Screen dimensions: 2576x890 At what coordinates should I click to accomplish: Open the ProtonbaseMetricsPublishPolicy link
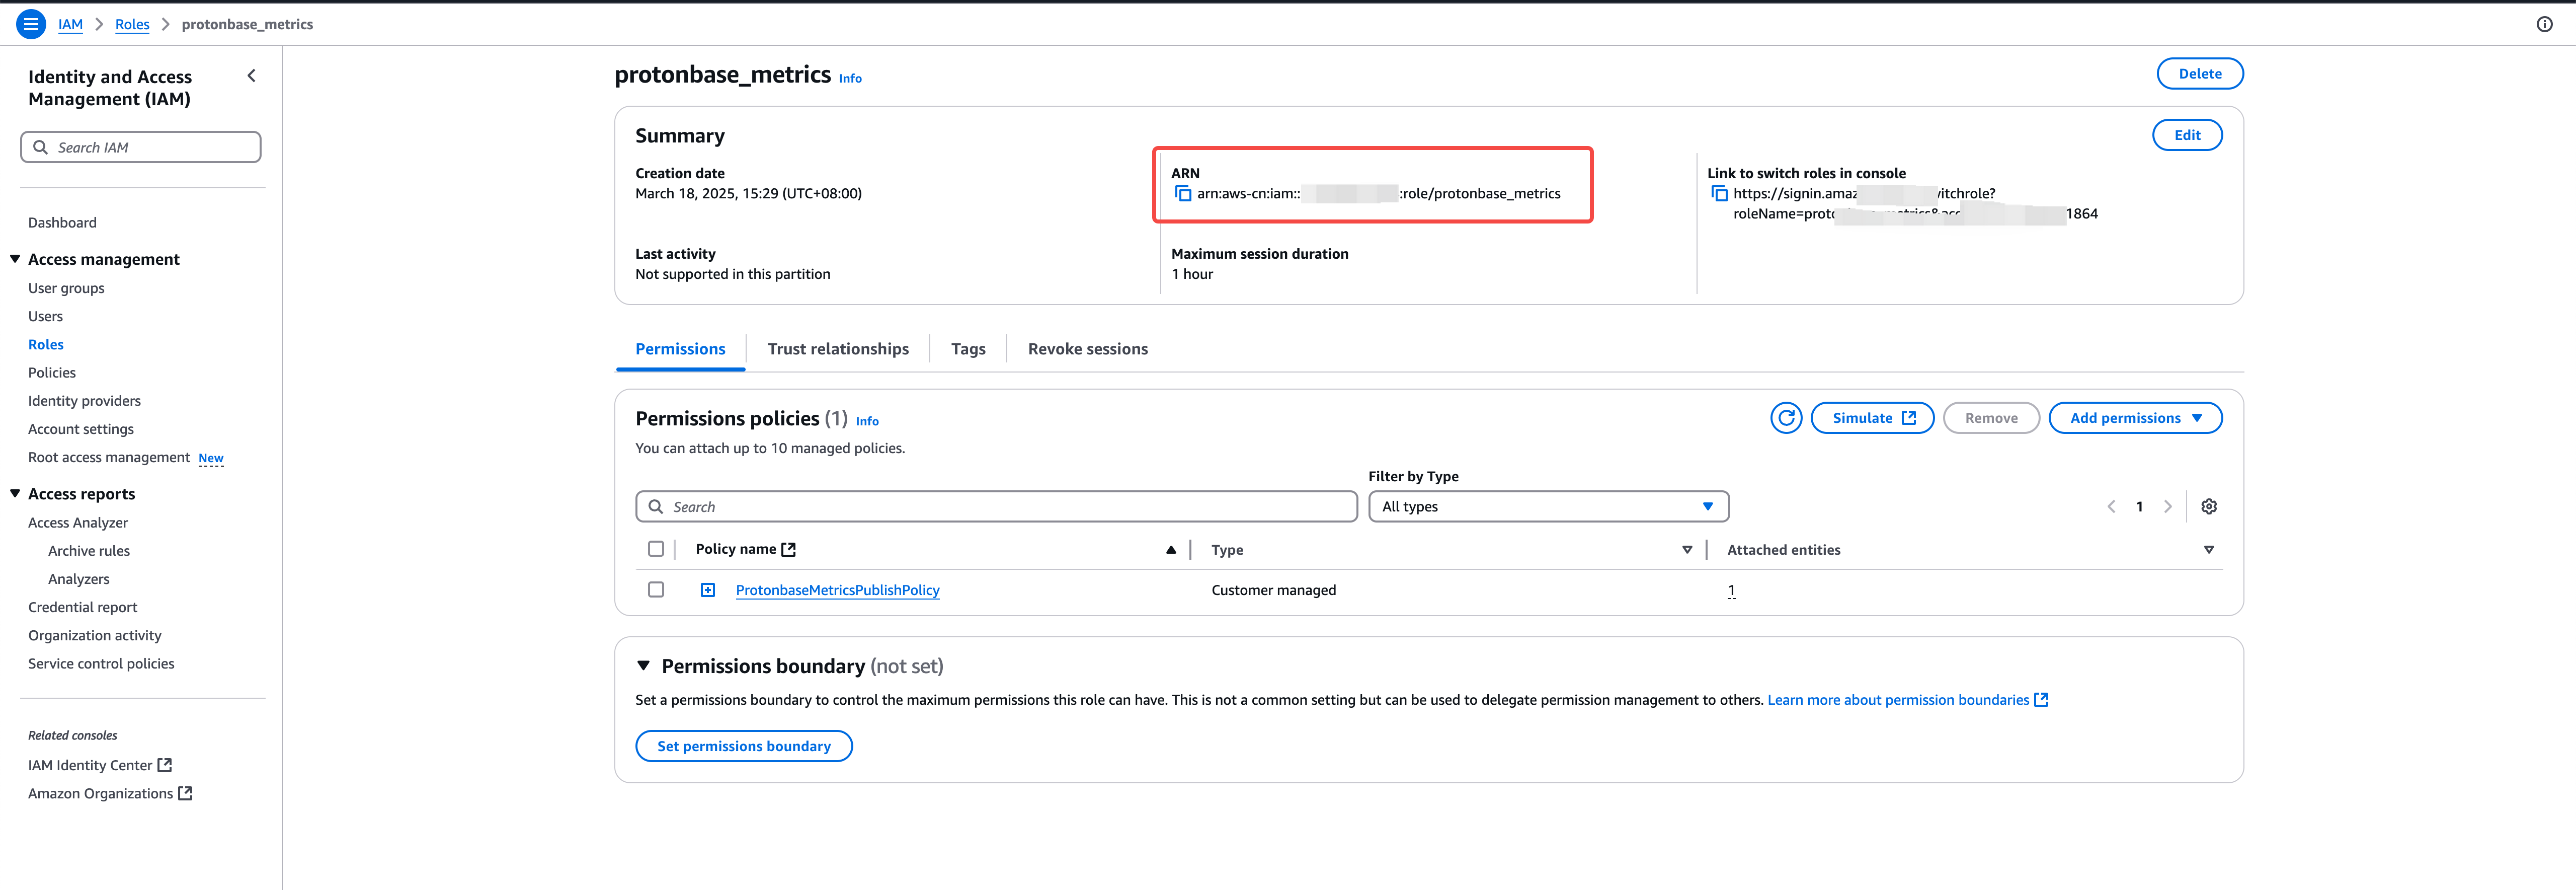coord(838,590)
